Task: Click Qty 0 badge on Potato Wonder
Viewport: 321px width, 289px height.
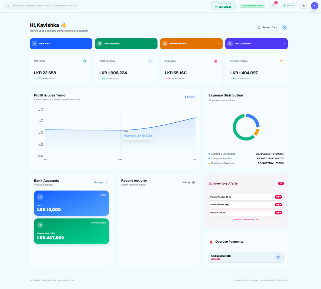Action: (x=278, y=197)
